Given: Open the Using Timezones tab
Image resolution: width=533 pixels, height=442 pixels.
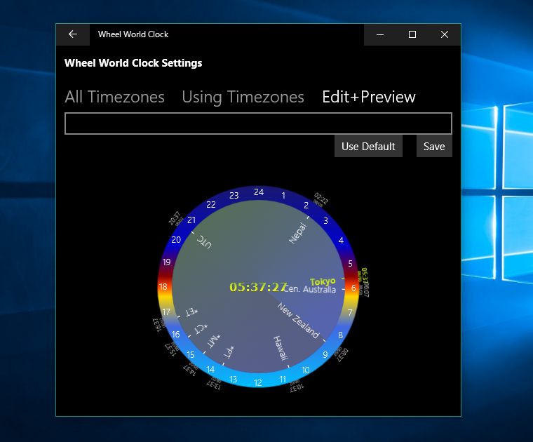Looking at the screenshot, I should point(243,97).
